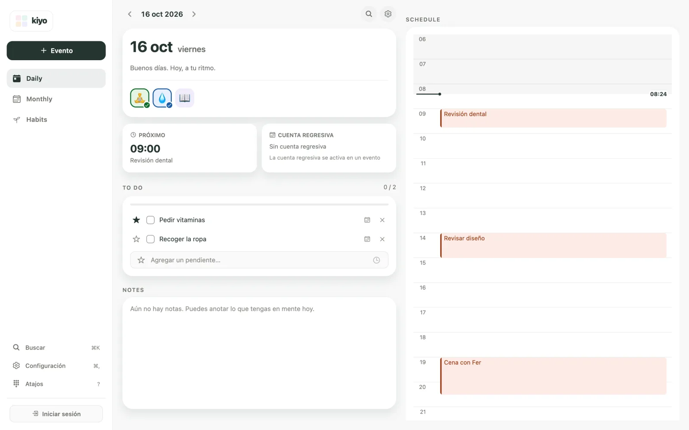Toggle the meditation habit icon
Image resolution: width=689 pixels, height=430 pixels.
coord(140,98)
